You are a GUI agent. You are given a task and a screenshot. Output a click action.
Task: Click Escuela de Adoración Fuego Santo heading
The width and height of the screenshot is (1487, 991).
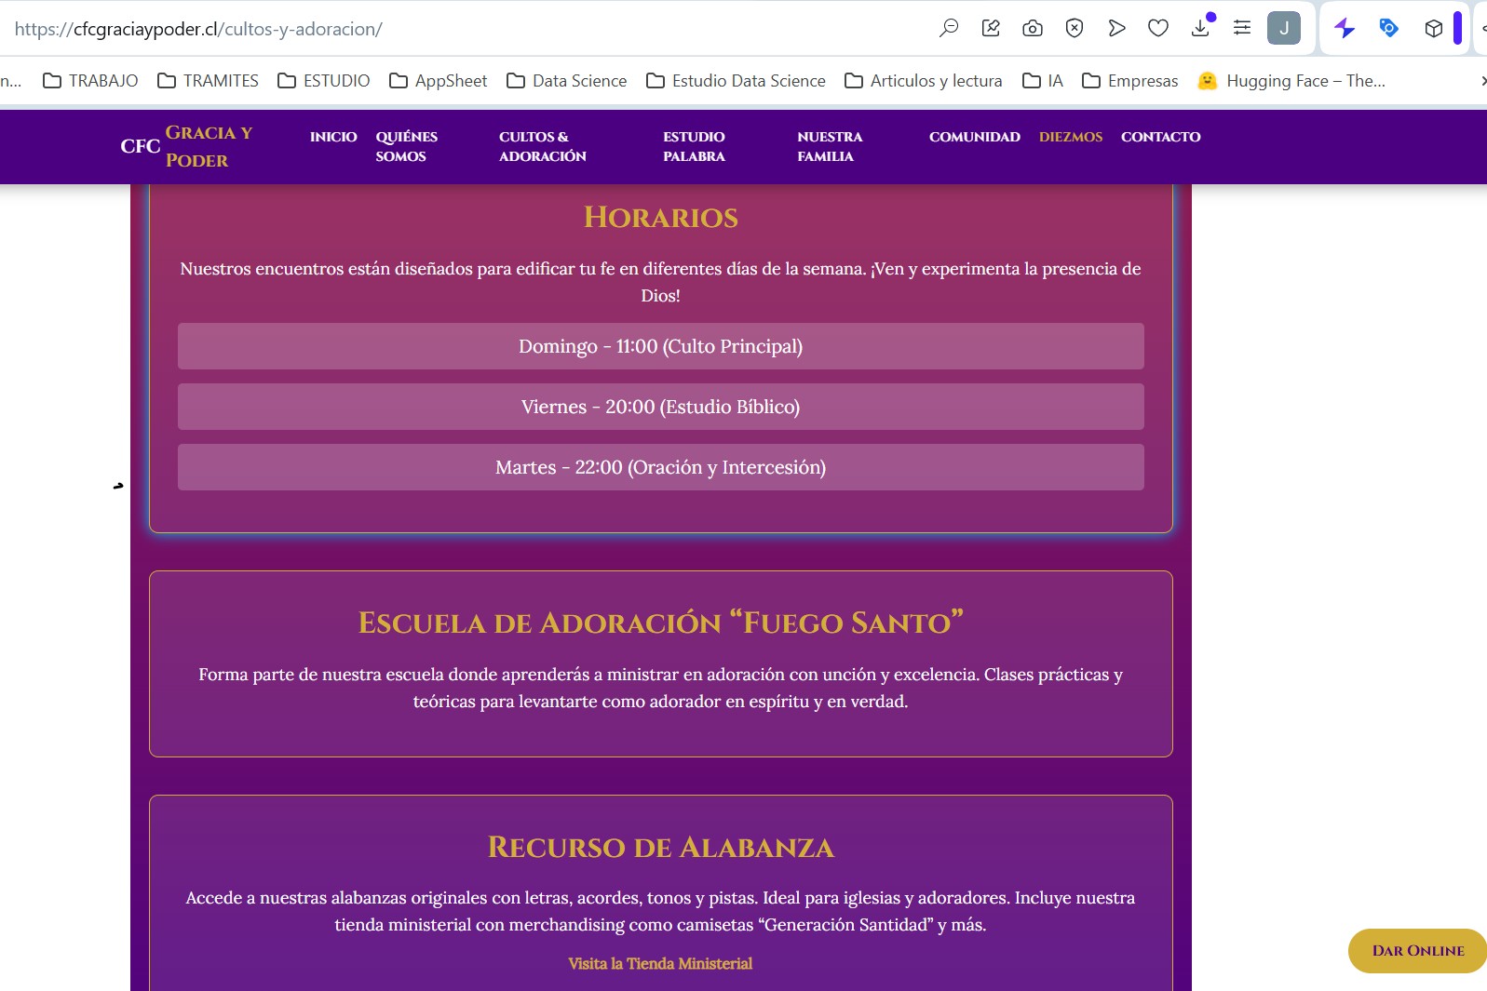tap(660, 623)
